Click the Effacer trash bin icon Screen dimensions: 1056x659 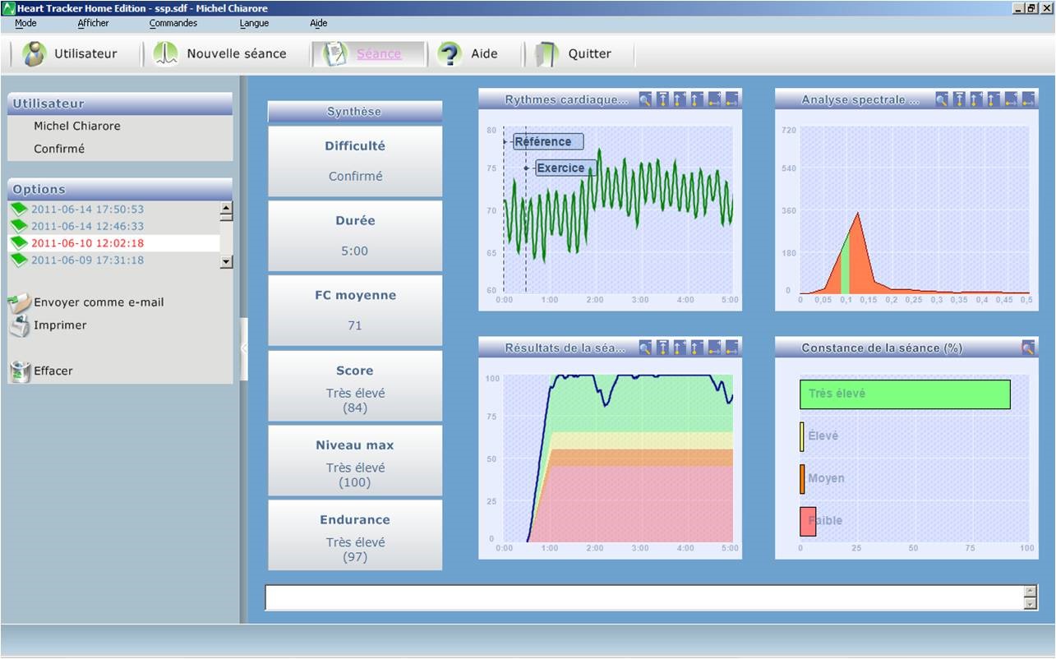point(20,371)
